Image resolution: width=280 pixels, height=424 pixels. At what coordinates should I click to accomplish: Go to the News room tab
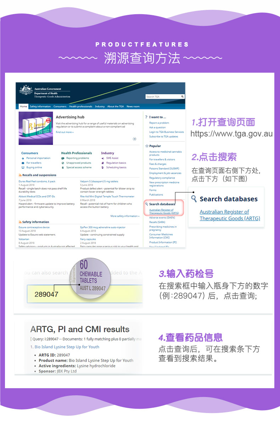point(133,106)
